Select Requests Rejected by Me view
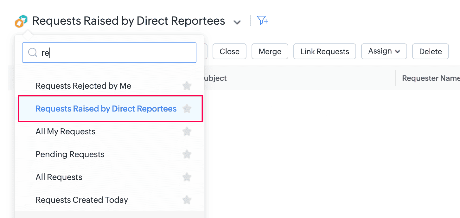This screenshot has height=218, width=460. [x=83, y=86]
